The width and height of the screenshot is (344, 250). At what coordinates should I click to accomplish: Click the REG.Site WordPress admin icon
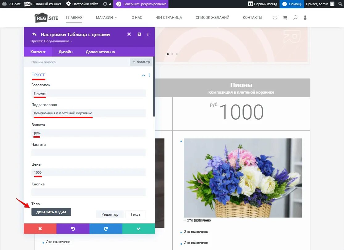(x=12, y=4)
